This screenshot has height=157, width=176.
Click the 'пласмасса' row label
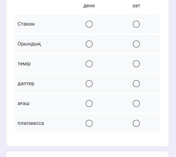[31, 123]
